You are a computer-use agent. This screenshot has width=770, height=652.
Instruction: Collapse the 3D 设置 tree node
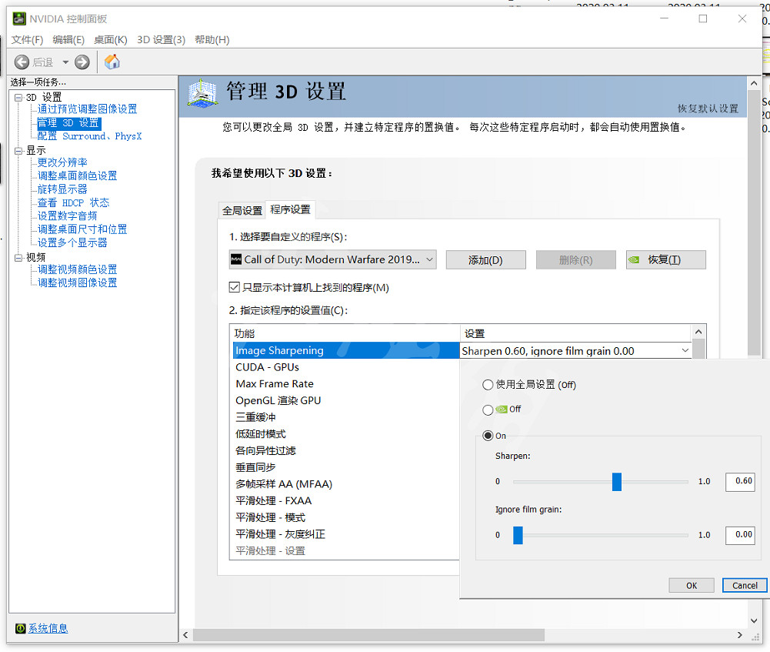18,97
